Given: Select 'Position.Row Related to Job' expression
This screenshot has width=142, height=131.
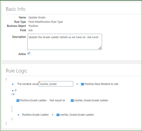Looking at the screenshot, I should [x=101, y=84].
